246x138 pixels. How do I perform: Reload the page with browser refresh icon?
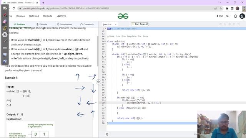point(14,8)
